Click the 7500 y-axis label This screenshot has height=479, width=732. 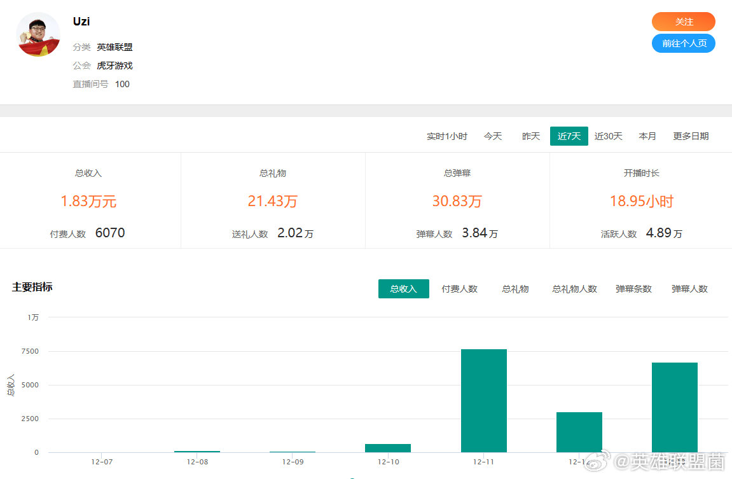(x=30, y=351)
